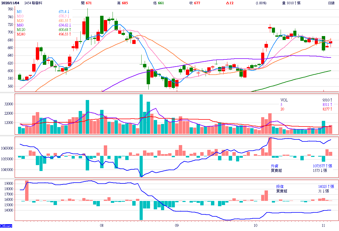Toggle the M60 moving average legend
The height and width of the screenshot is (231, 339).
20,25
